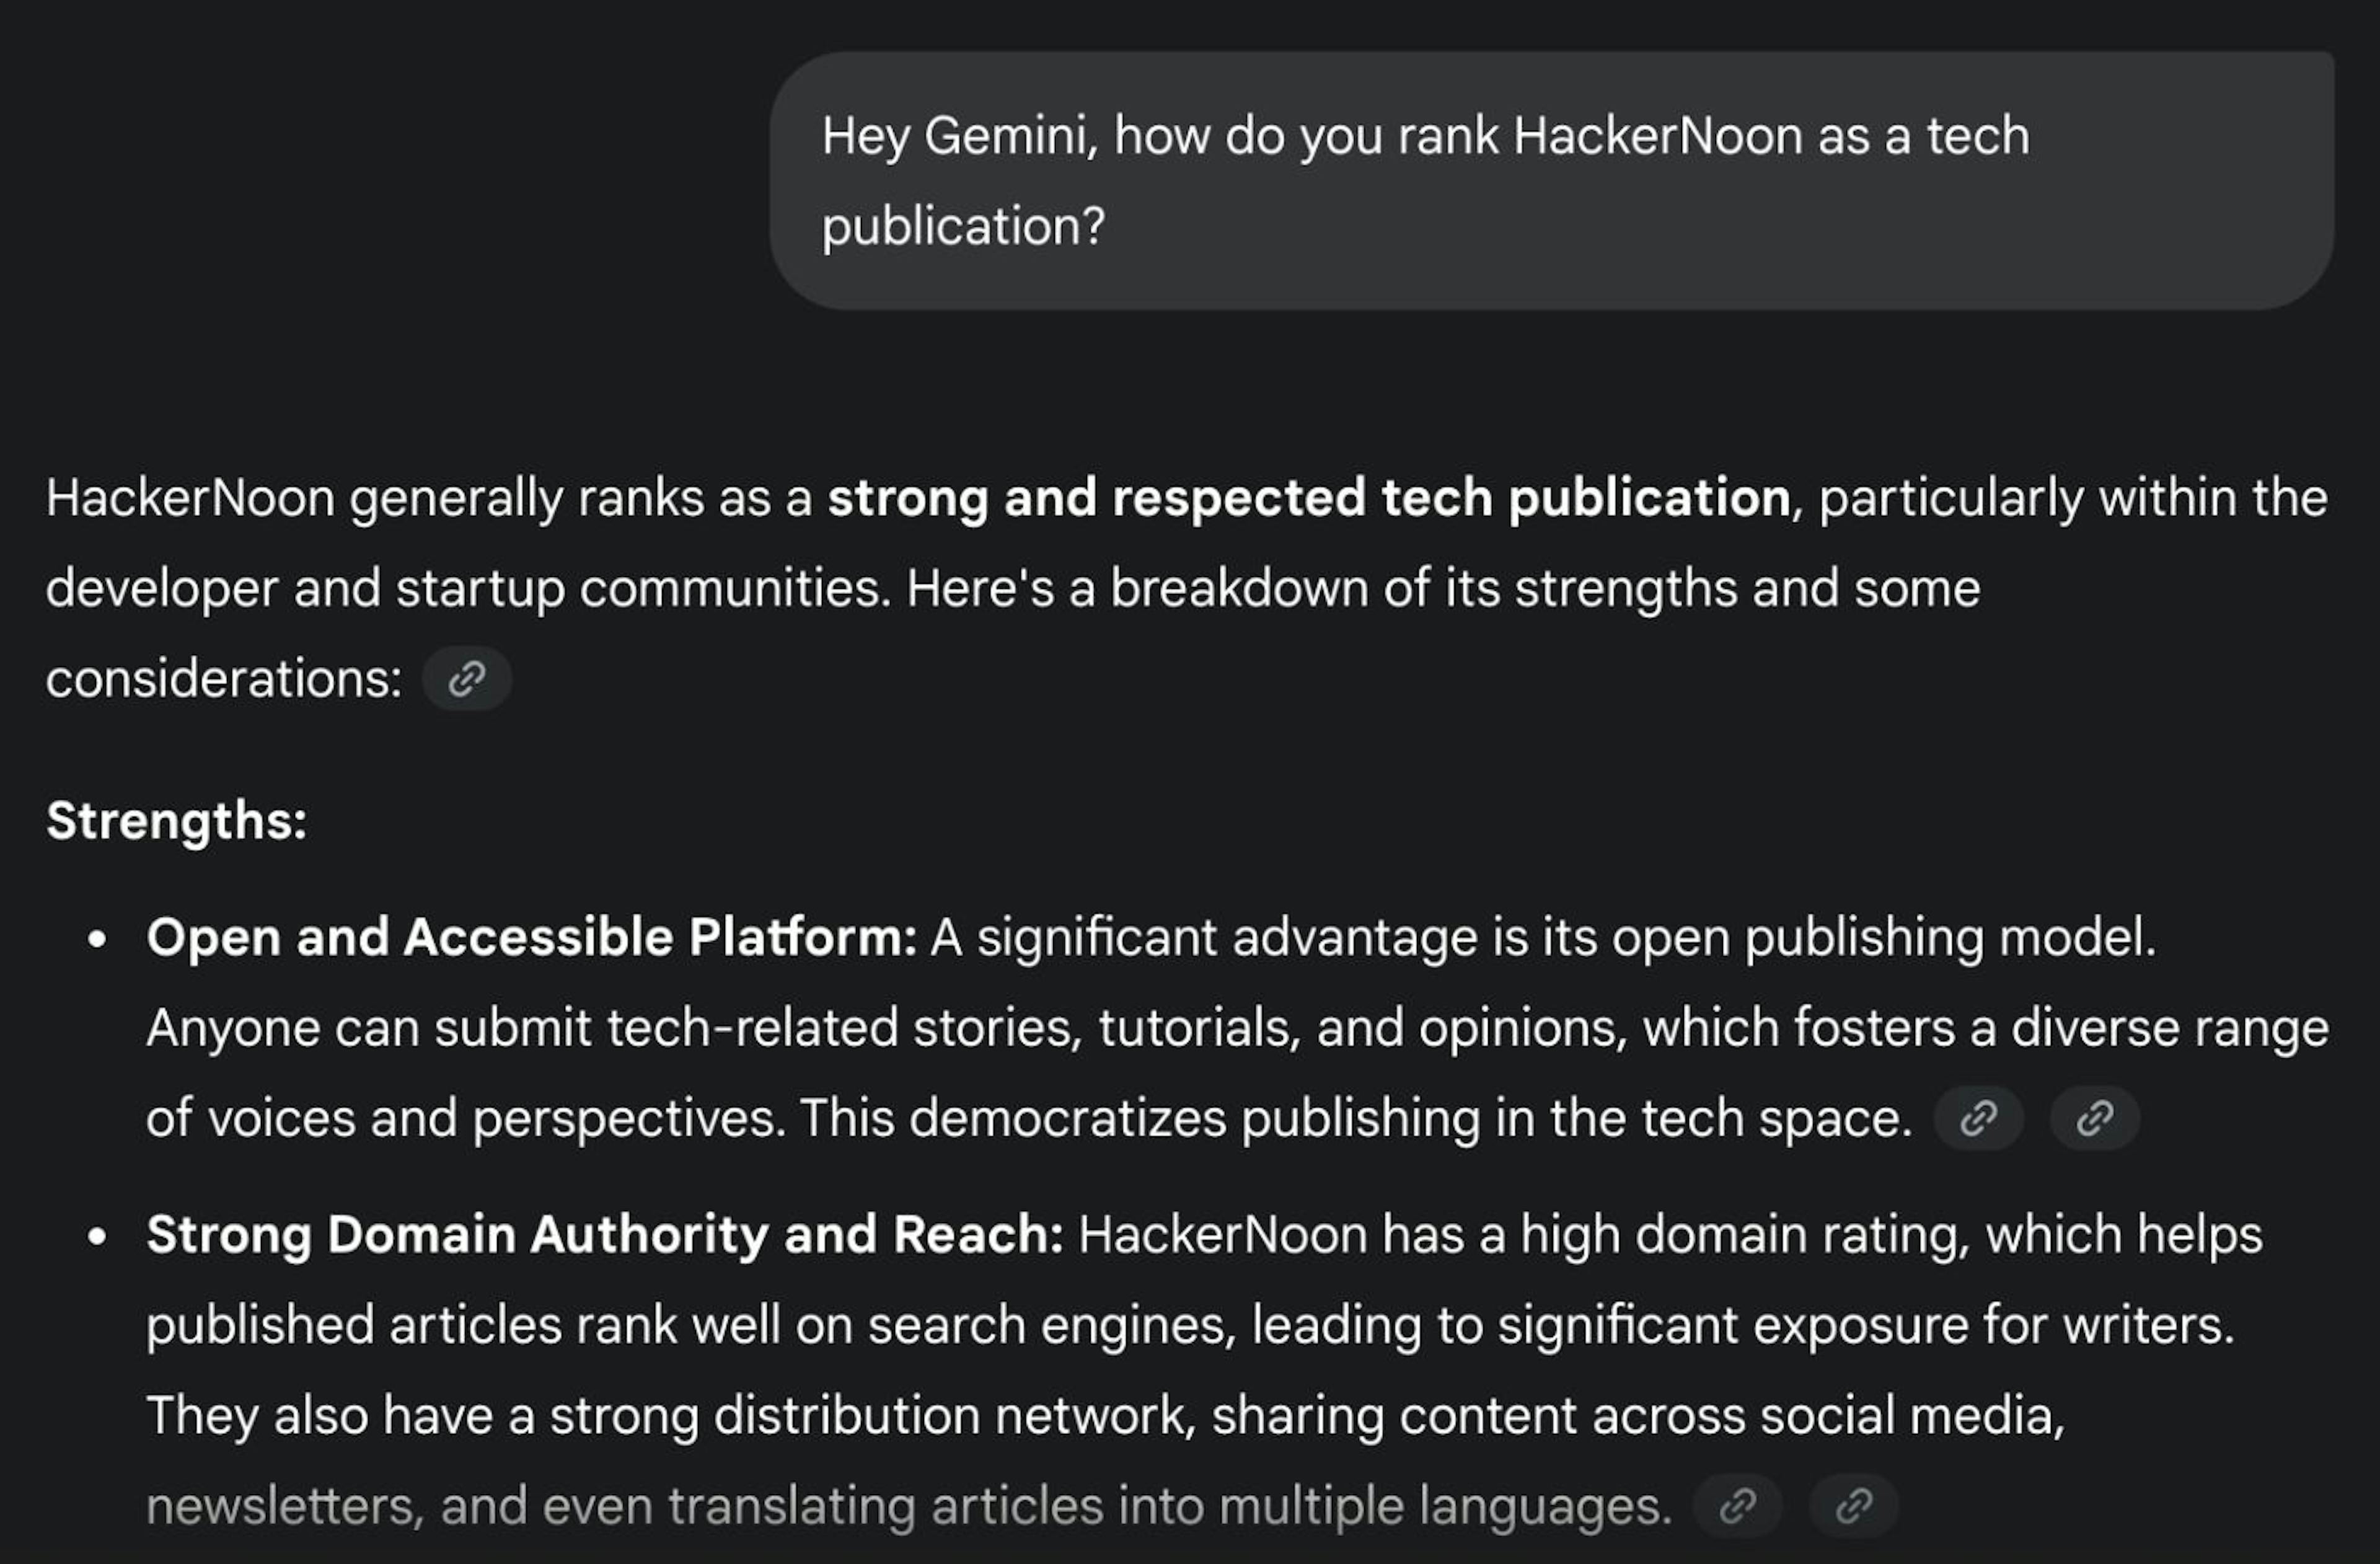
Task: Click the phrase "developer and startup communities"
Action: tap(467, 588)
